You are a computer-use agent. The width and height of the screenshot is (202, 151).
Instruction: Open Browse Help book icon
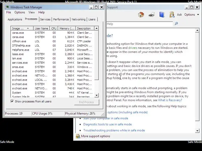coord(162,15)
